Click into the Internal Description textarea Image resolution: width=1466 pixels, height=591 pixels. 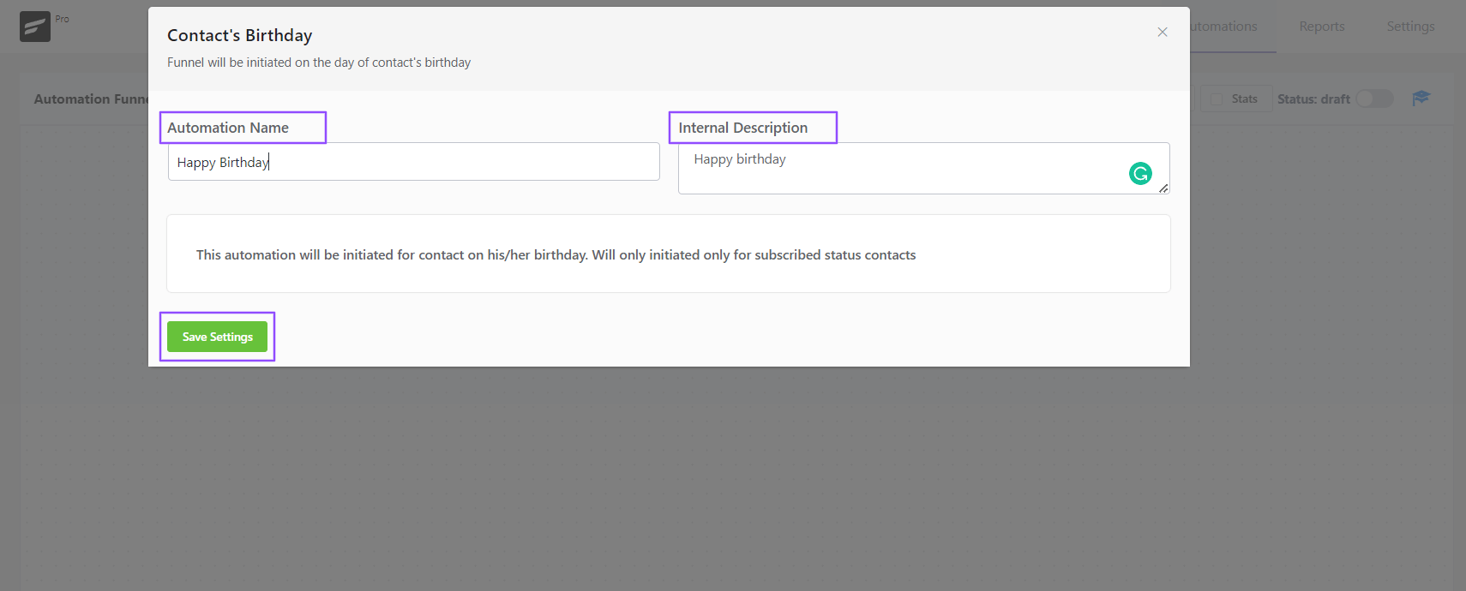(x=923, y=169)
